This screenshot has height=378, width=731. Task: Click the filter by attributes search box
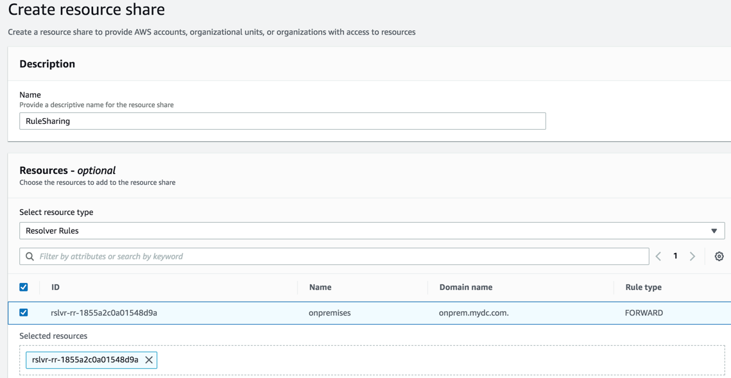[340, 257]
